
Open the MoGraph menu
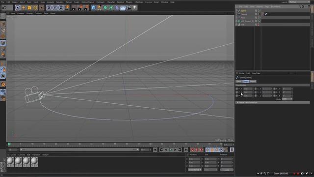pyautogui.click(x=100, y=2)
